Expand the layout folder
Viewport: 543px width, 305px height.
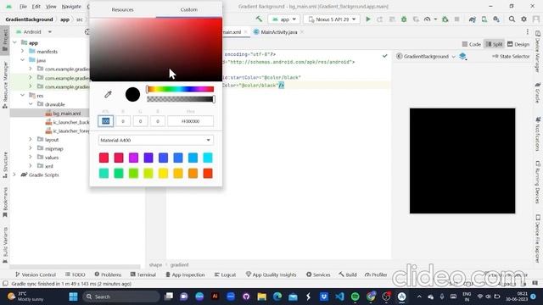click(x=31, y=139)
